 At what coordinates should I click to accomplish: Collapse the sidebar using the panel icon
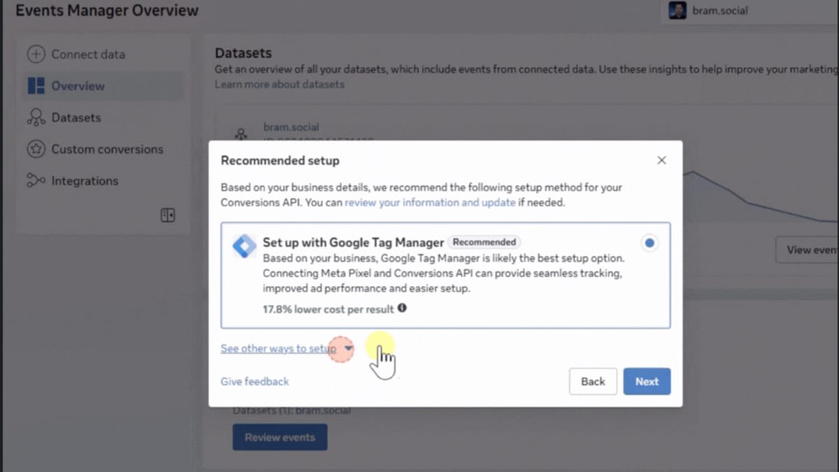(168, 215)
